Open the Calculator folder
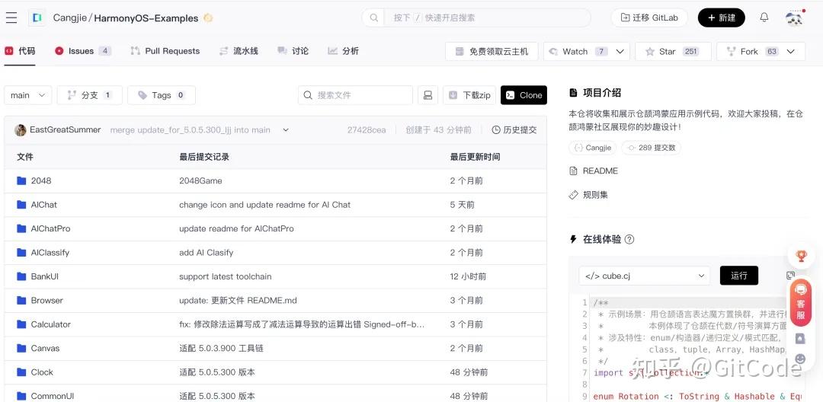823x402 pixels. pos(50,324)
